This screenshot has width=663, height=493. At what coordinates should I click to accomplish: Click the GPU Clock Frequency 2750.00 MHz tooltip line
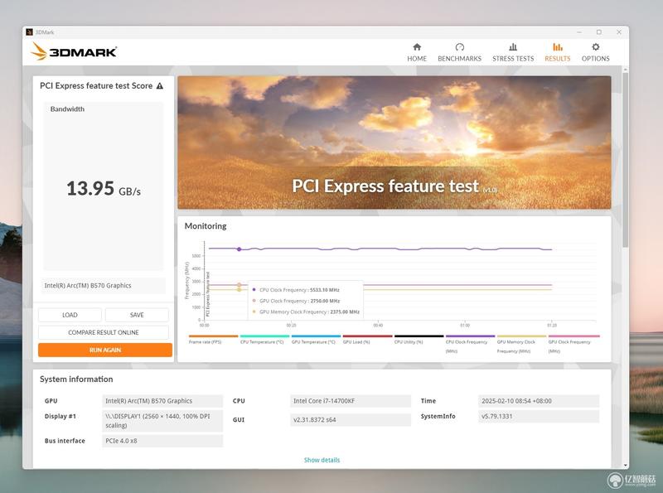coord(296,301)
